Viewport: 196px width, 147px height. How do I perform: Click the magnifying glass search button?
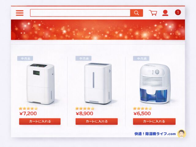pyautogui.click(x=137, y=13)
